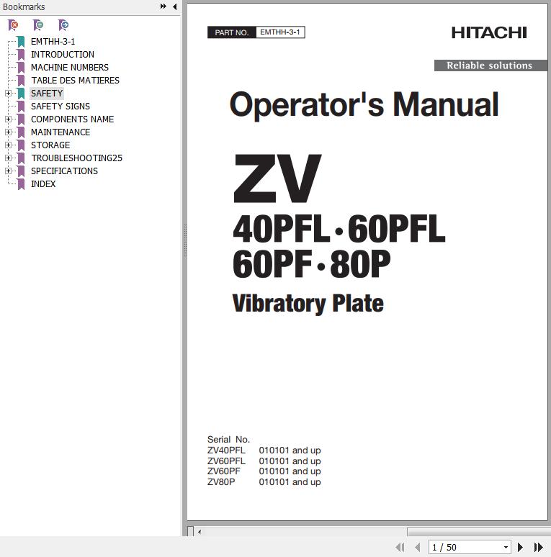The image size is (551, 557).
Task: Go to the first page
Action: tap(400, 547)
